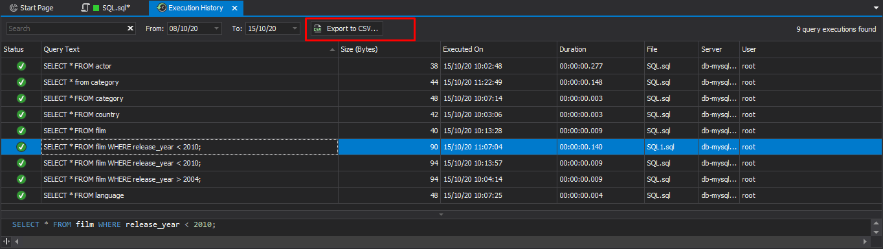Click executed time 15/10/20 10:07:25

pyautogui.click(x=473, y=195)
